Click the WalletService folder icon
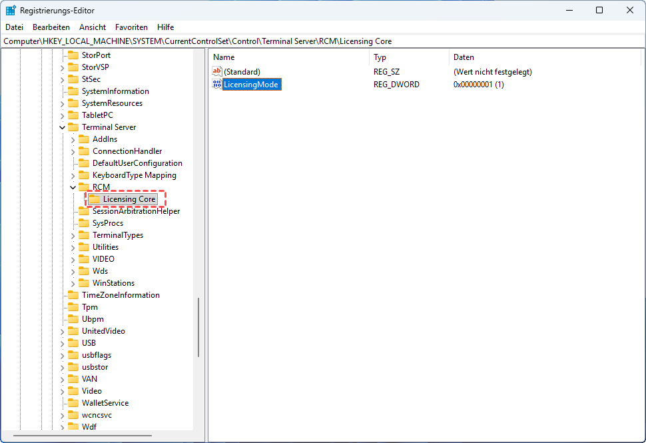This screenshot has width=646, height=443. coord(73,403)
